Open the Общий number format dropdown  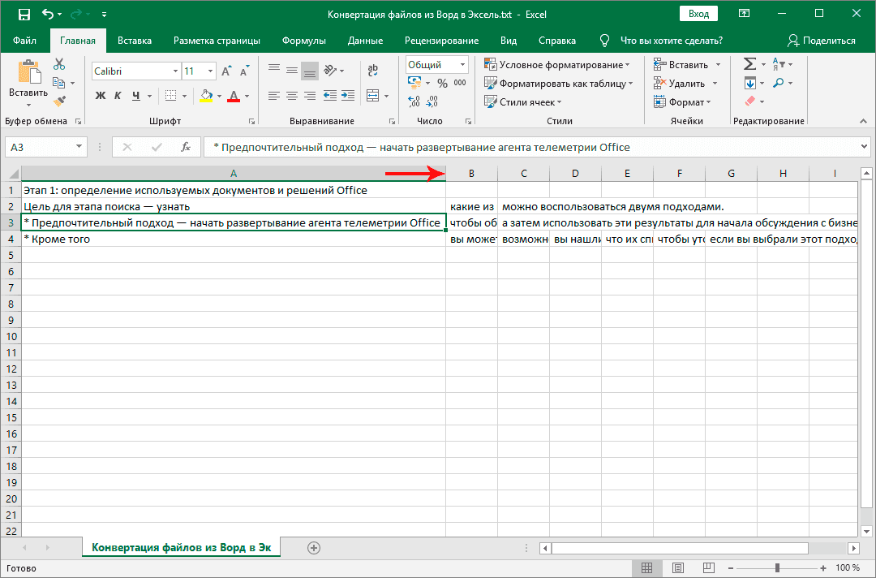click(x=463, y=64)
